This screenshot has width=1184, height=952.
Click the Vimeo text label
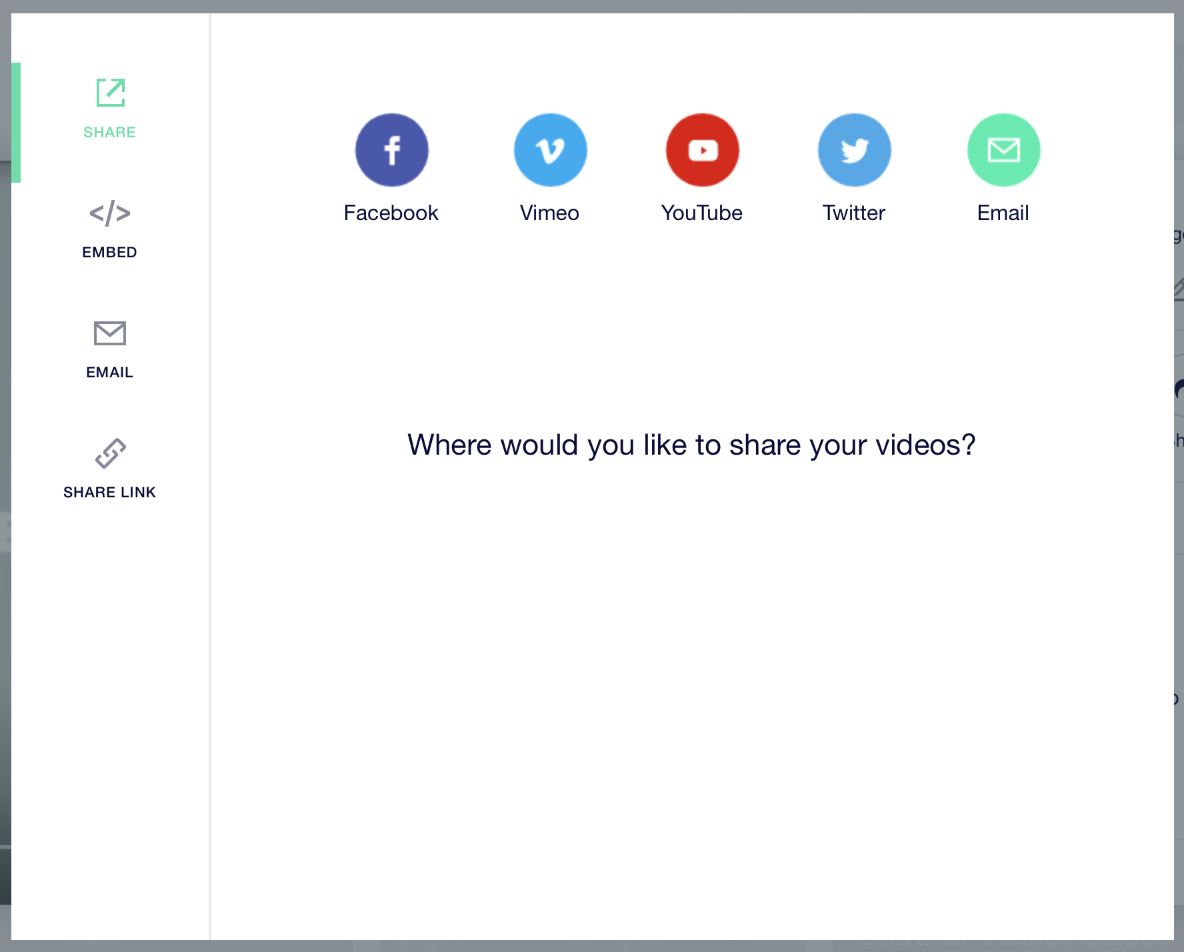(x=550, y=213)
